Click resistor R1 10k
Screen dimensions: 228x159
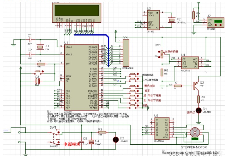pyautogui.click(x=41, y=64)
